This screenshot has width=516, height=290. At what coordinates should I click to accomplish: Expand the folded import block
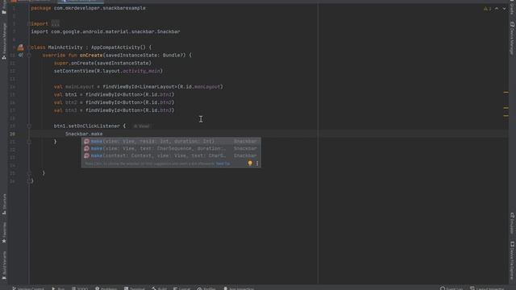[x=56, y=23]
